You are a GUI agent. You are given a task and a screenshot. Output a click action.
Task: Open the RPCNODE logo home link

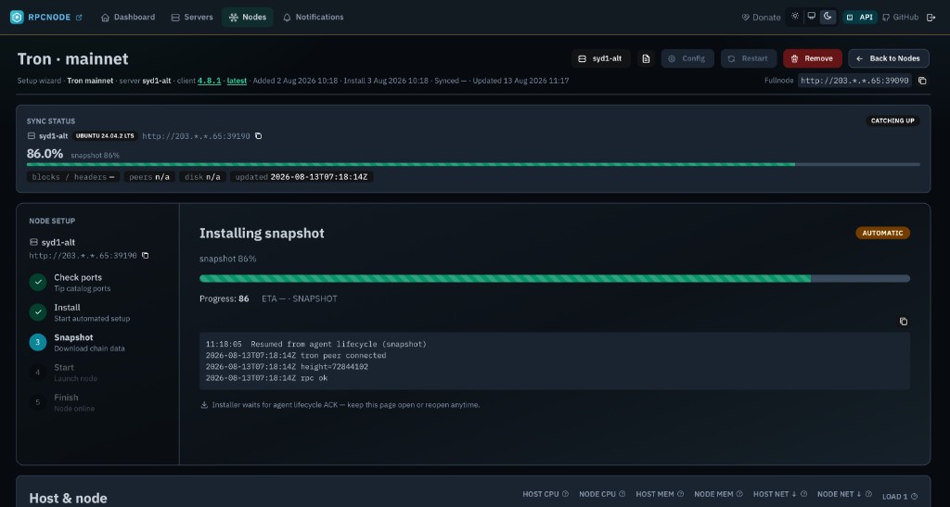pos(40,17)
